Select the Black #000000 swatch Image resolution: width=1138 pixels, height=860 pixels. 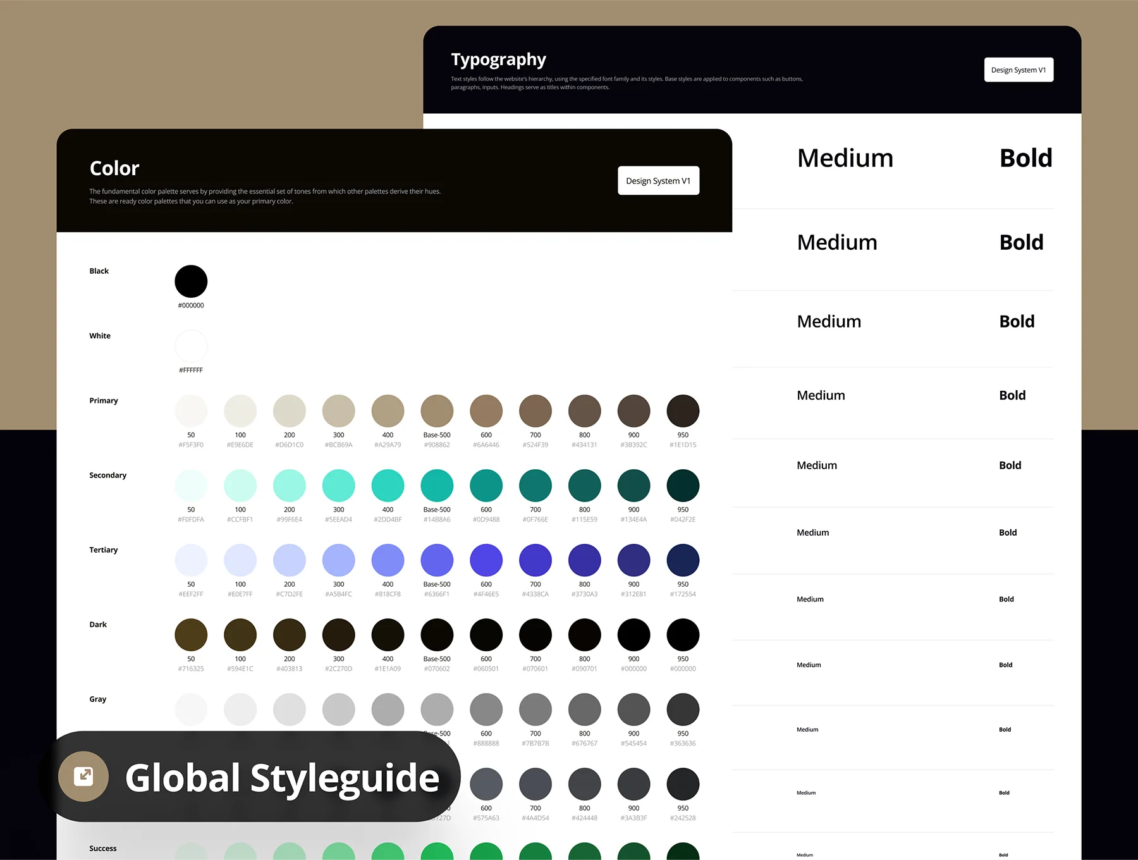[x=191, y=281]
